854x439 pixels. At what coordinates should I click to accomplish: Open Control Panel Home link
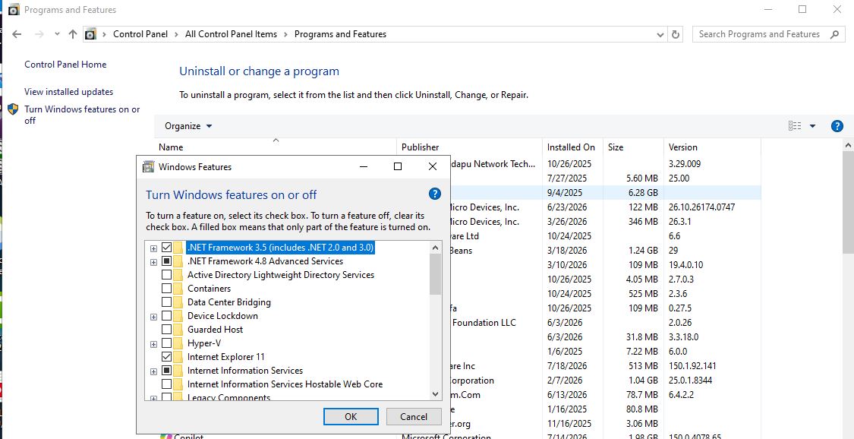[65, 65]
